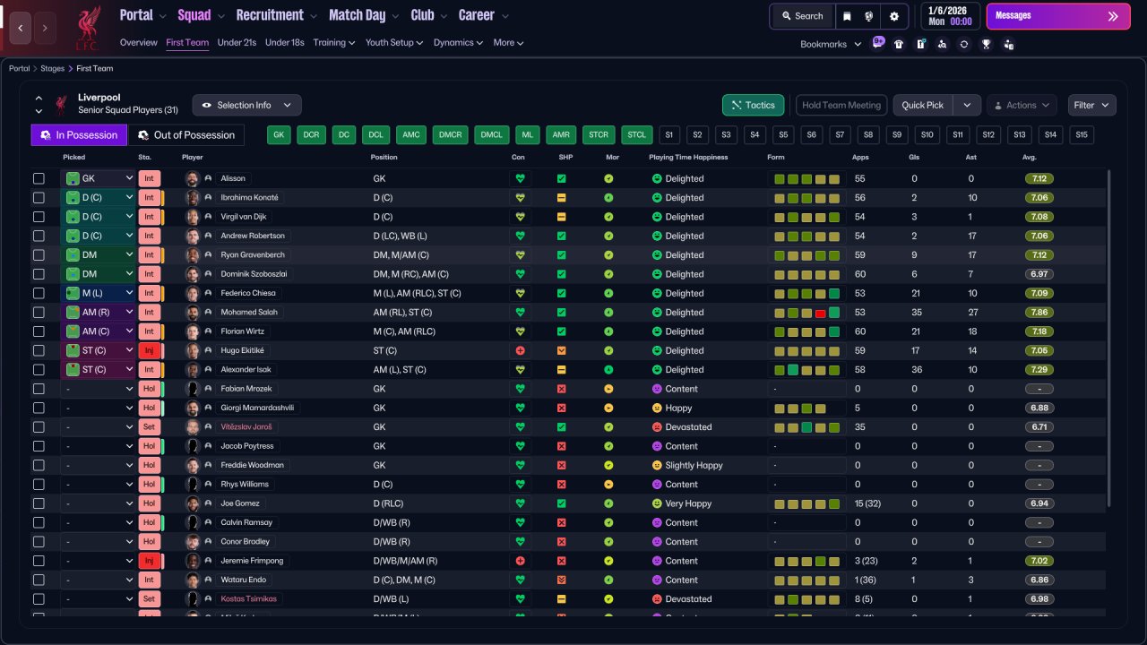Select Florian Wirtz's row checkbox
This screenshot has width=1147, height=645.
coord(39,331)
